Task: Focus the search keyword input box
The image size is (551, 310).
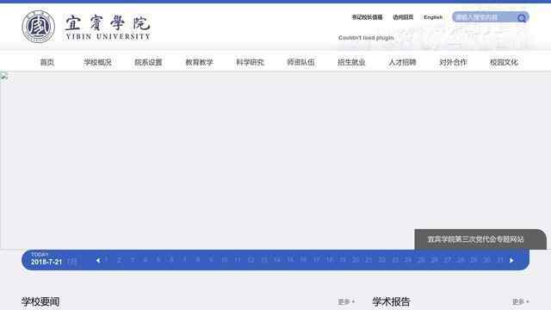Action: pyautogui.click(x=484, y=17)
